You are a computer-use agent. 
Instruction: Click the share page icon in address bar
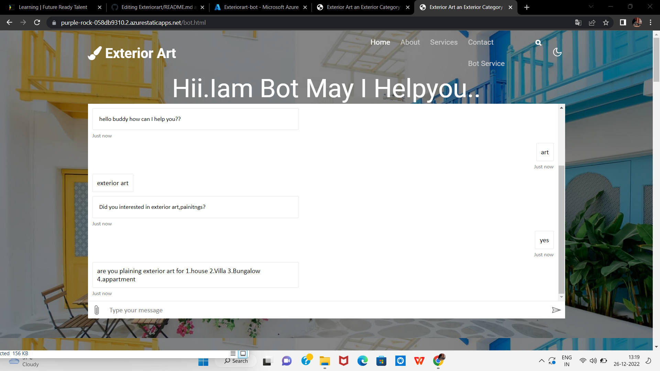(x=592, y=23)
